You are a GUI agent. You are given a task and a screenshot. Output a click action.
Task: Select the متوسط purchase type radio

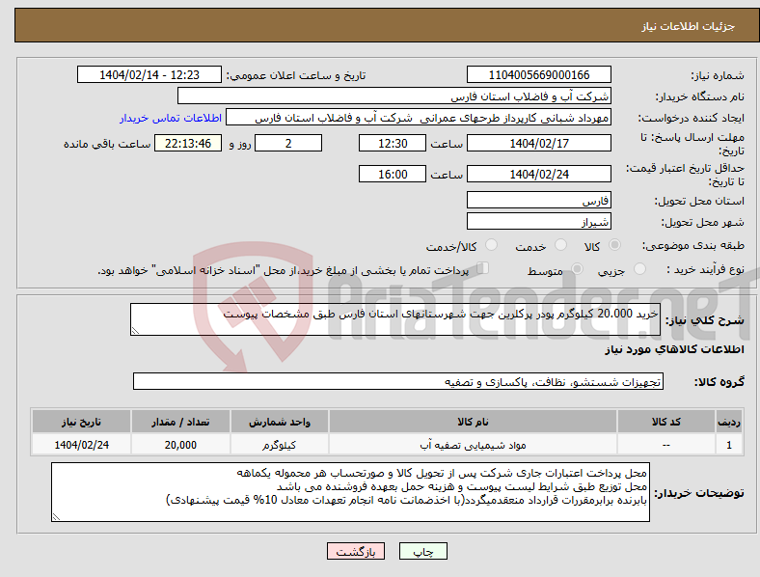(577, 269)
